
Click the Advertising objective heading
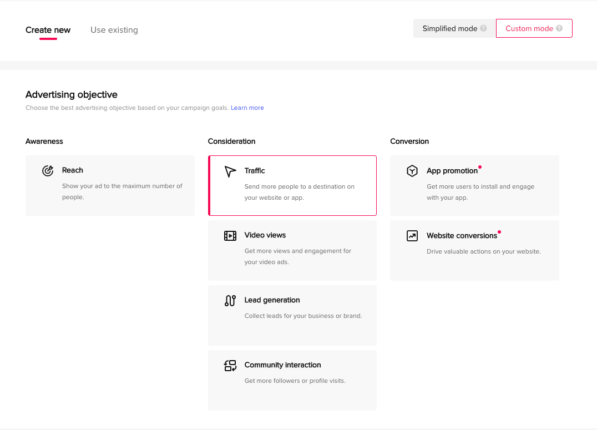coord(71,94)
